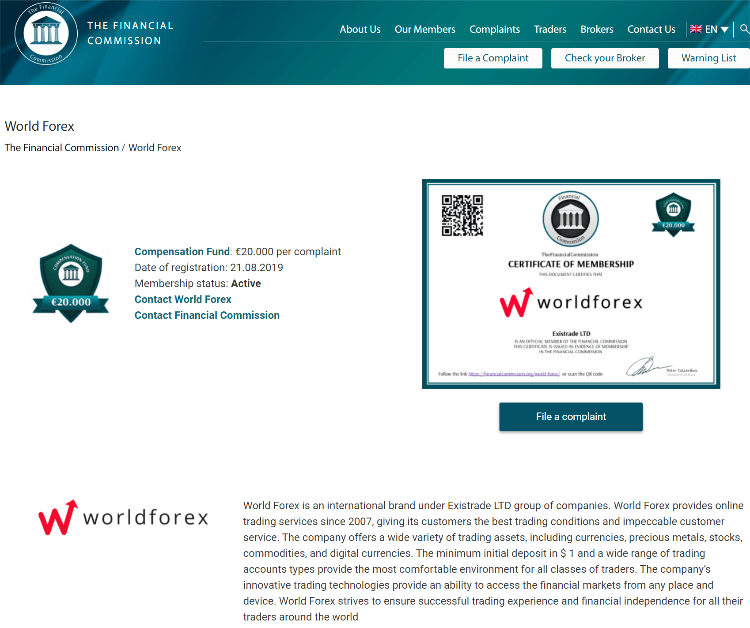This screenshot has width=750, height=628.
Task: Open the Contact Us menu
Action: tap(652, 29)
